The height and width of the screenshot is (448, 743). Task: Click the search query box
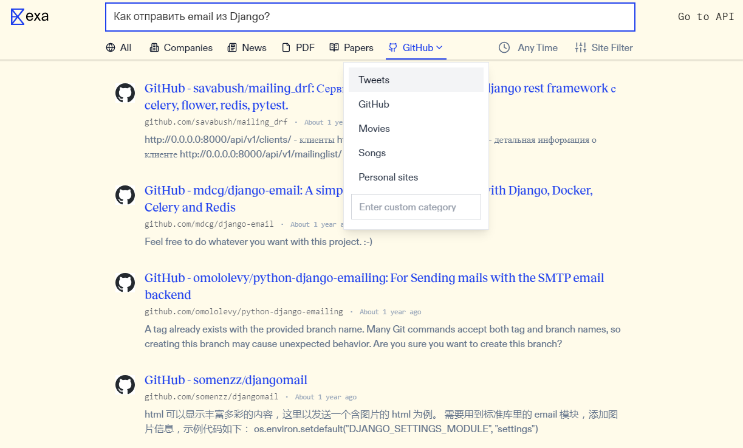point(370,17)
